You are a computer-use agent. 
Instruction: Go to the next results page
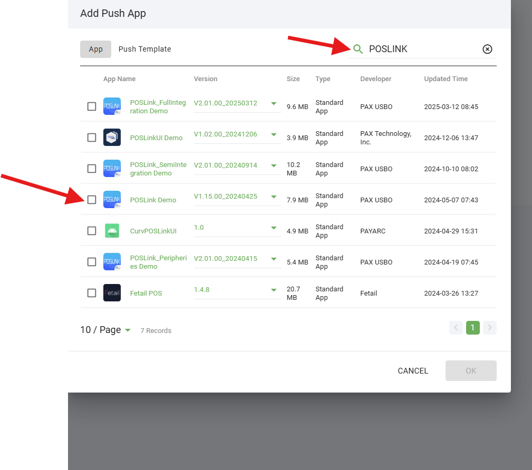tap(490, 328)
